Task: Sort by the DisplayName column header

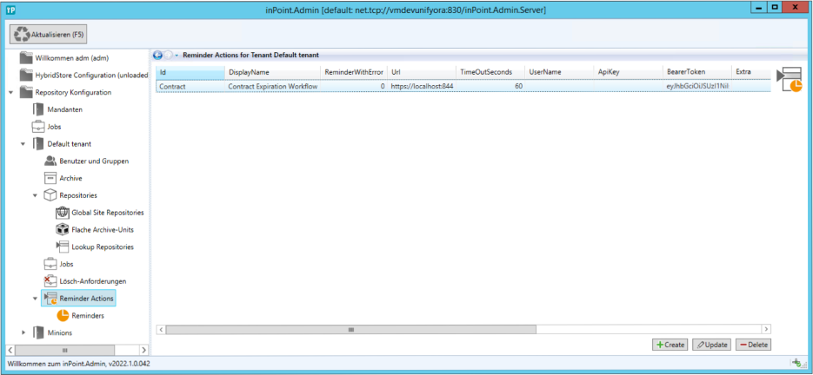Action: [x=273, y=72]
